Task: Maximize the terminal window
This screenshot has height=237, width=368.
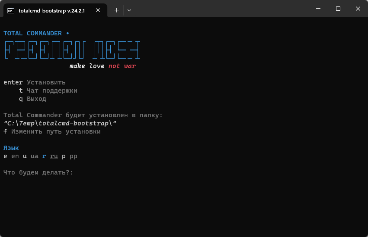Action: pyautogui.click(x=338, y=9)
